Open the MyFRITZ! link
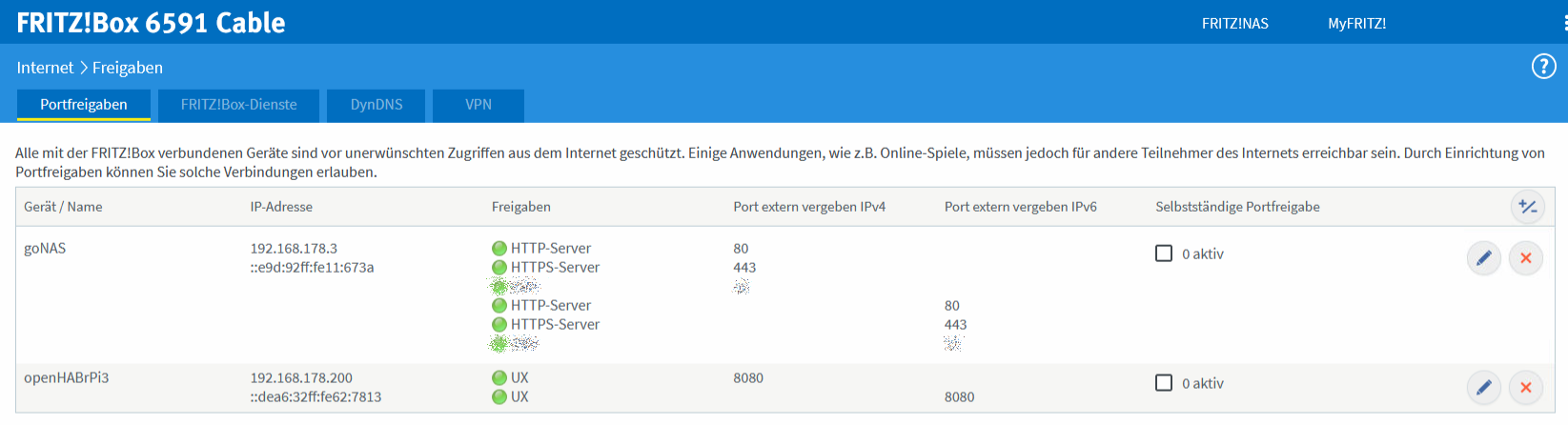Viewport: 1568px width, 425px height. click(x=1357, y=24)
